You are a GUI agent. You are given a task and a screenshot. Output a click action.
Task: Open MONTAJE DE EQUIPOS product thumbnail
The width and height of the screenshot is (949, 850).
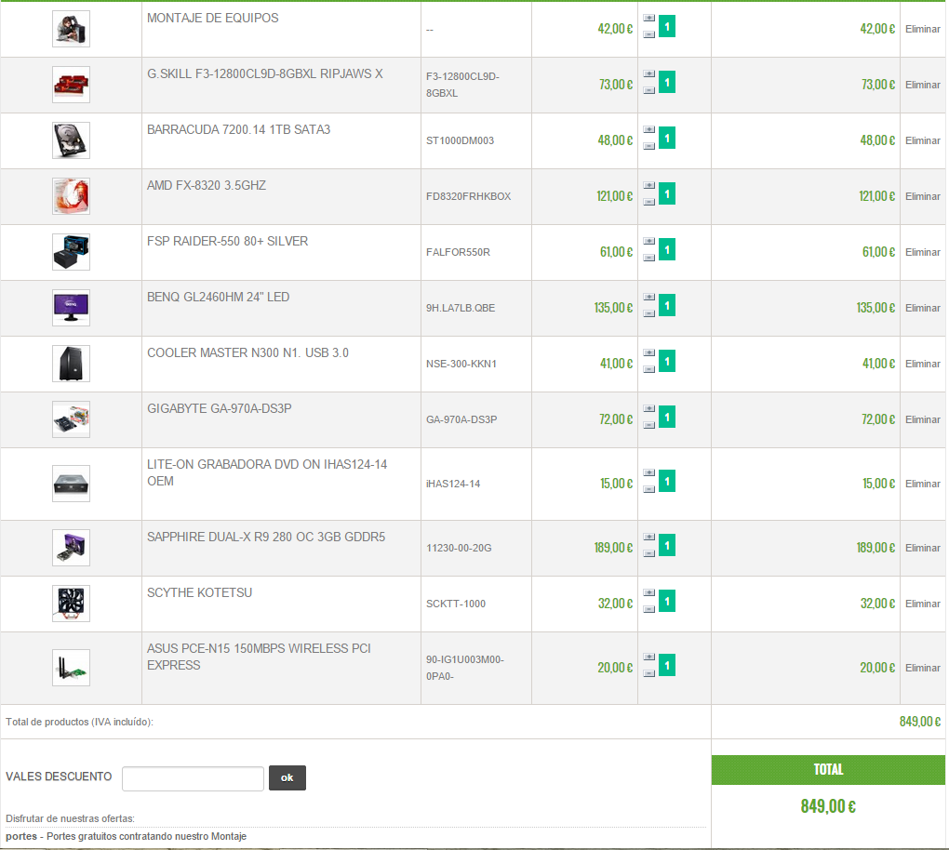click(71, 29)
